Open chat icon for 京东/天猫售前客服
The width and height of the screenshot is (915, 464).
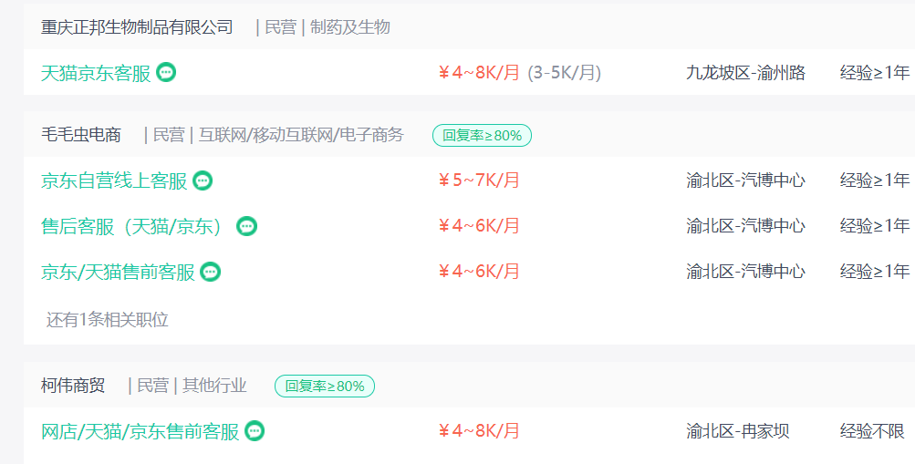pos(210,272)
